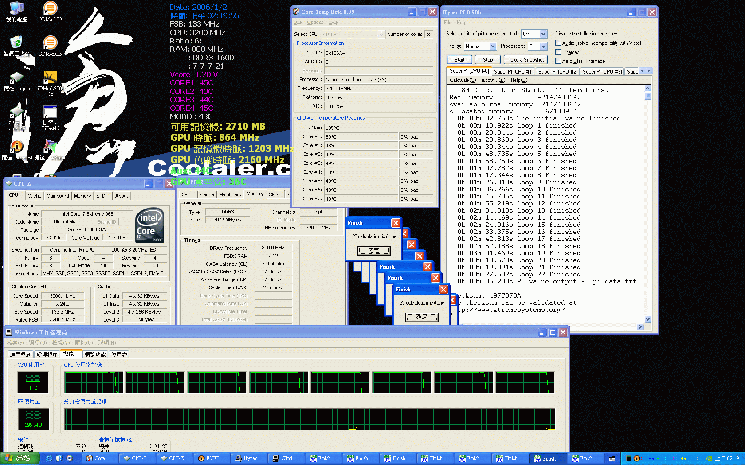Confirm the front Finish dialog with 確定
745x465 pixels.
click(421, 317)
